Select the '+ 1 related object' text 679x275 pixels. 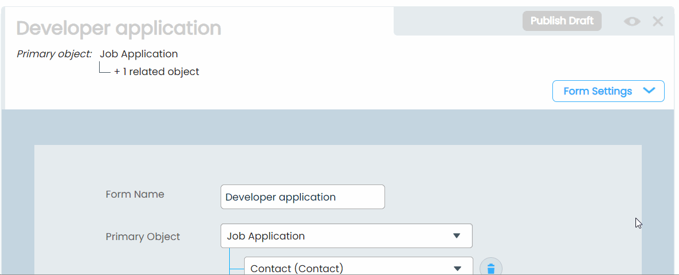pyautogui.click(x=156, y=72)
